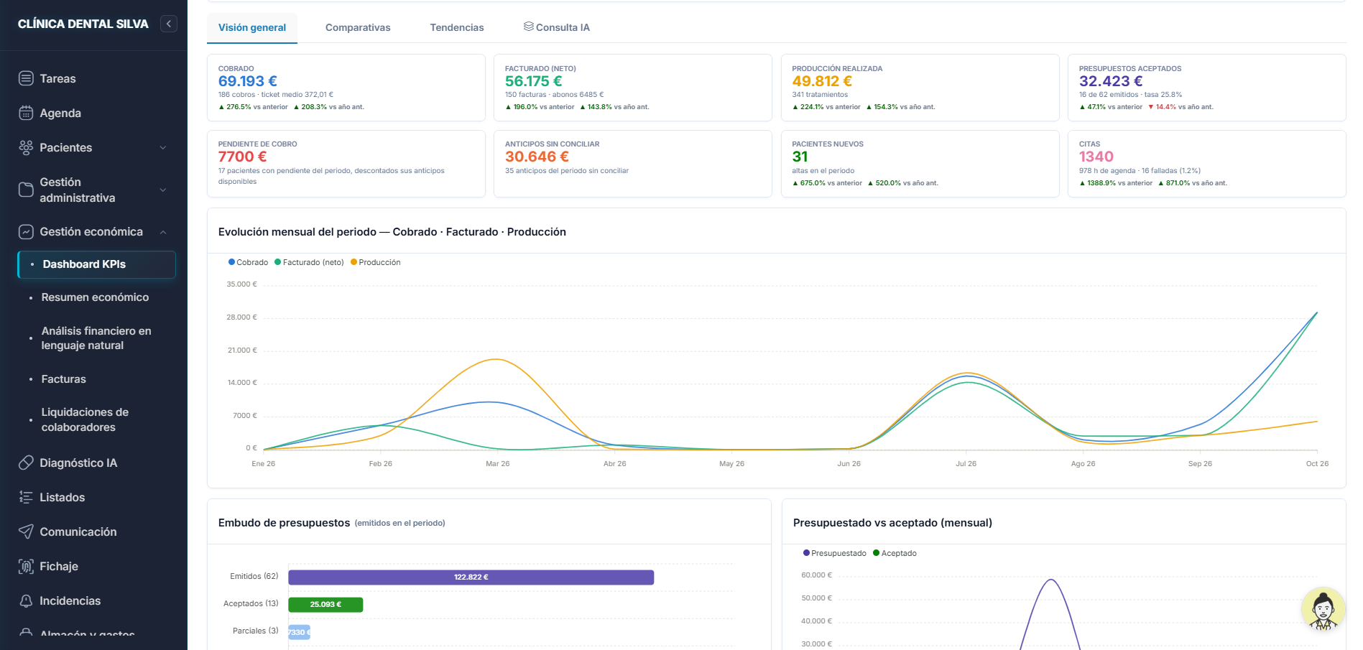Viewport: 1363px width, 650px height.
Task: Click the Pacientes nuevos 31 value
Action: click(800, 157)
